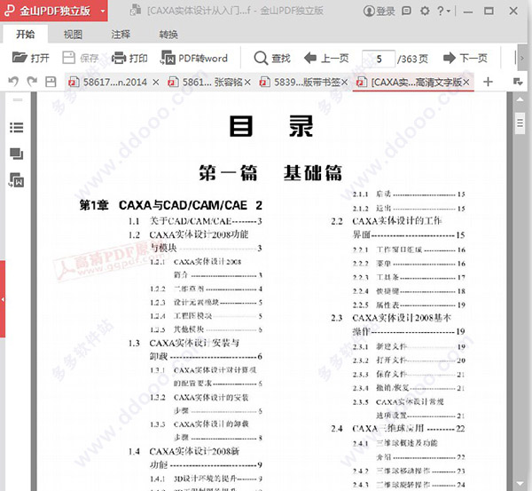Switch to the 5839...版带书签 document tab
Image resolution: width=532 pixels, height=491 pixels.
(x=302, y=83)
